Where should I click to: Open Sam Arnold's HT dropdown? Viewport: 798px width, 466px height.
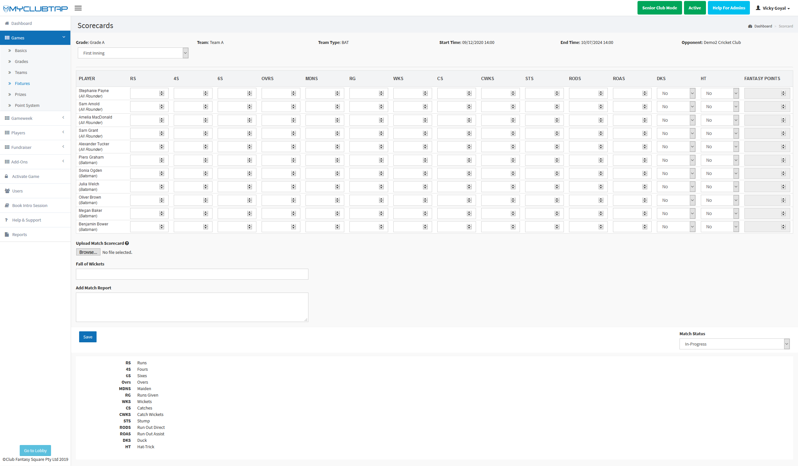coord(720,107)
